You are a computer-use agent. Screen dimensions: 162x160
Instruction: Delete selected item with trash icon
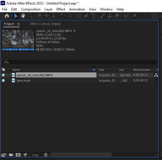[x=46, y=155]
